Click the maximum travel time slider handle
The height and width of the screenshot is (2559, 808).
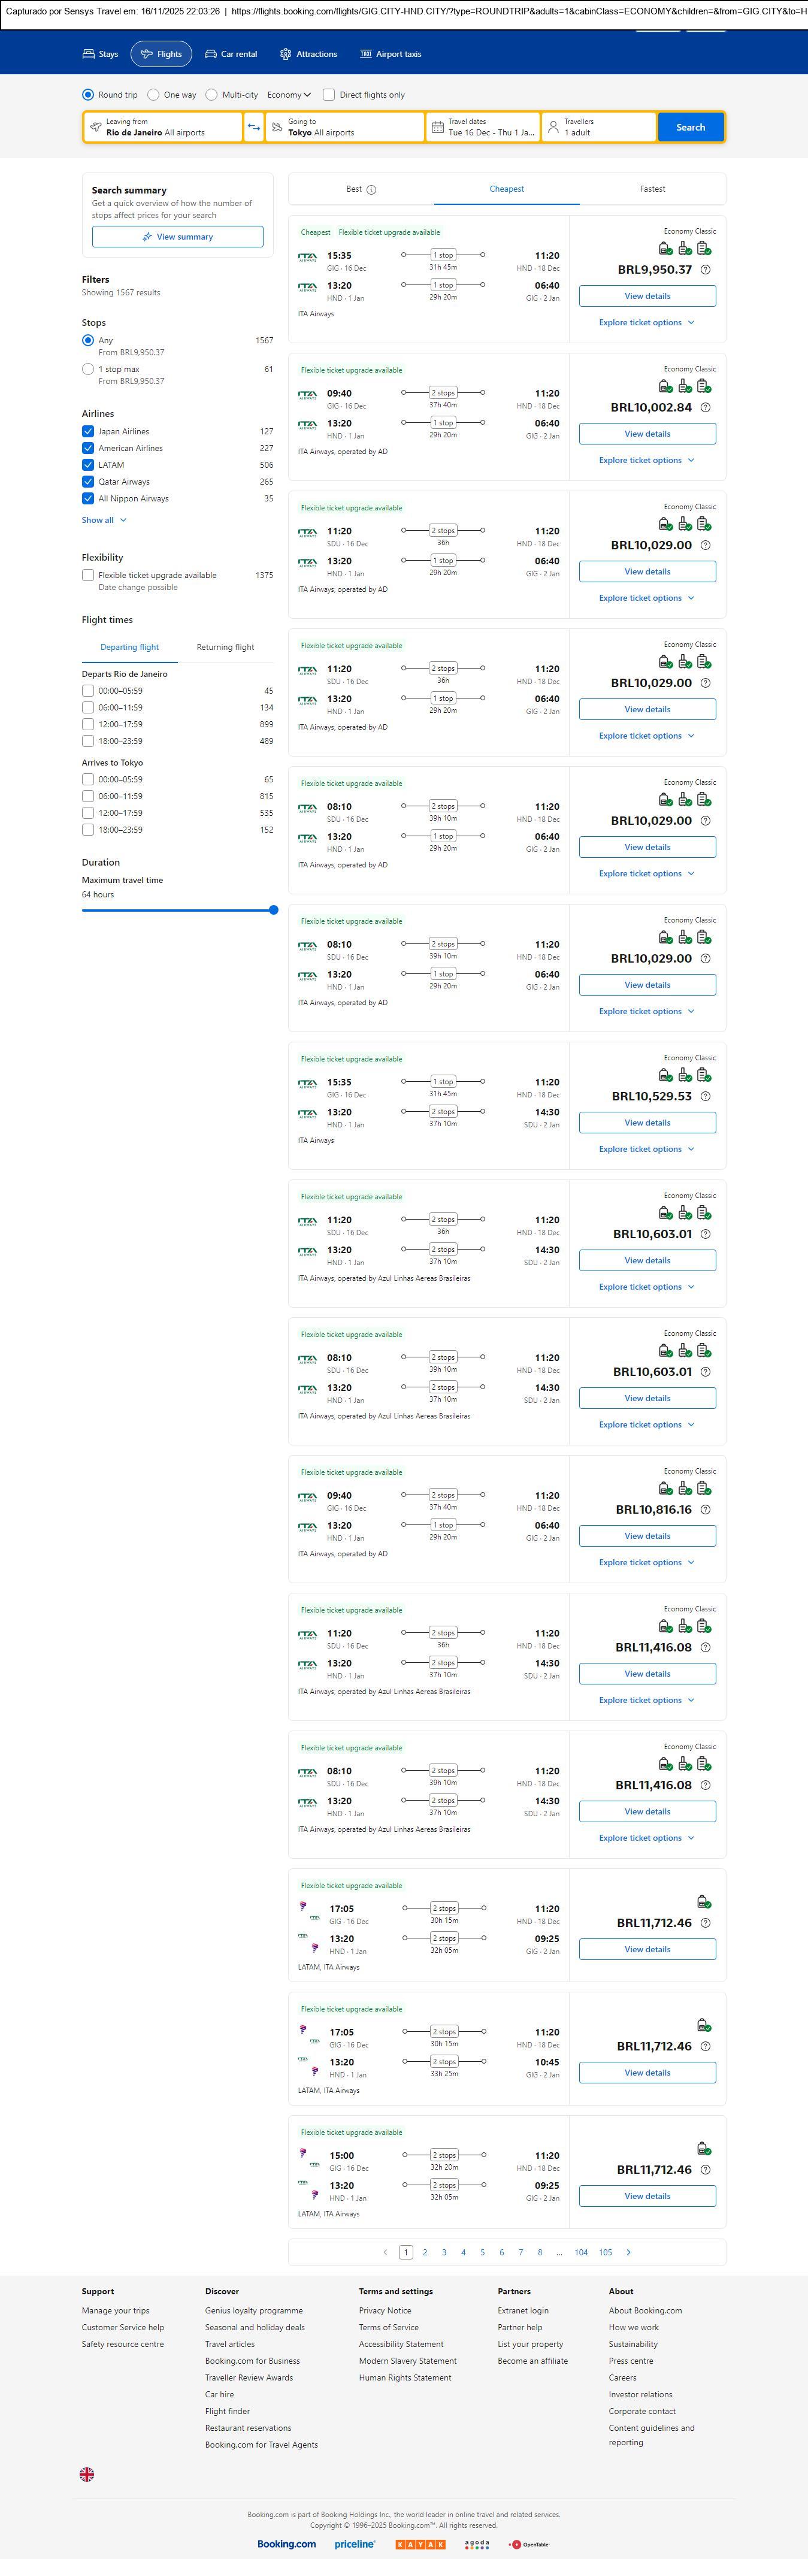click(x=273, y=910)
